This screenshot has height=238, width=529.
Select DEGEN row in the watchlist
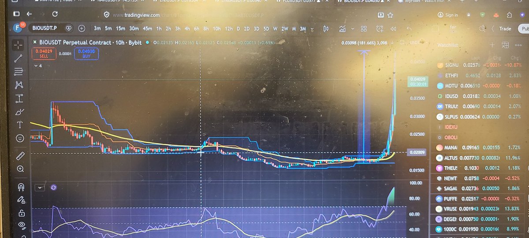[x=479, y=219]
